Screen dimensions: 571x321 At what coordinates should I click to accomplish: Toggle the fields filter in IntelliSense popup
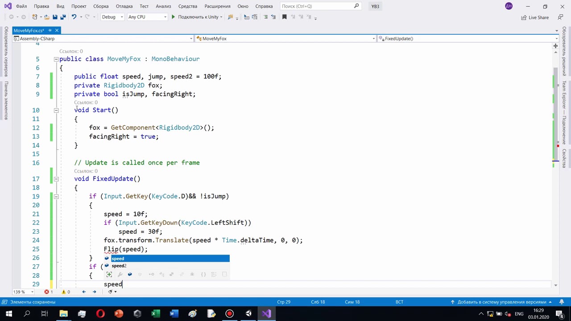(130, 274)
